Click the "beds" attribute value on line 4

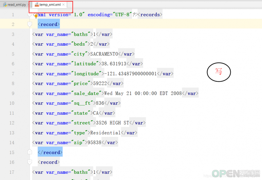pyautogui.click(x=79, y=44)
